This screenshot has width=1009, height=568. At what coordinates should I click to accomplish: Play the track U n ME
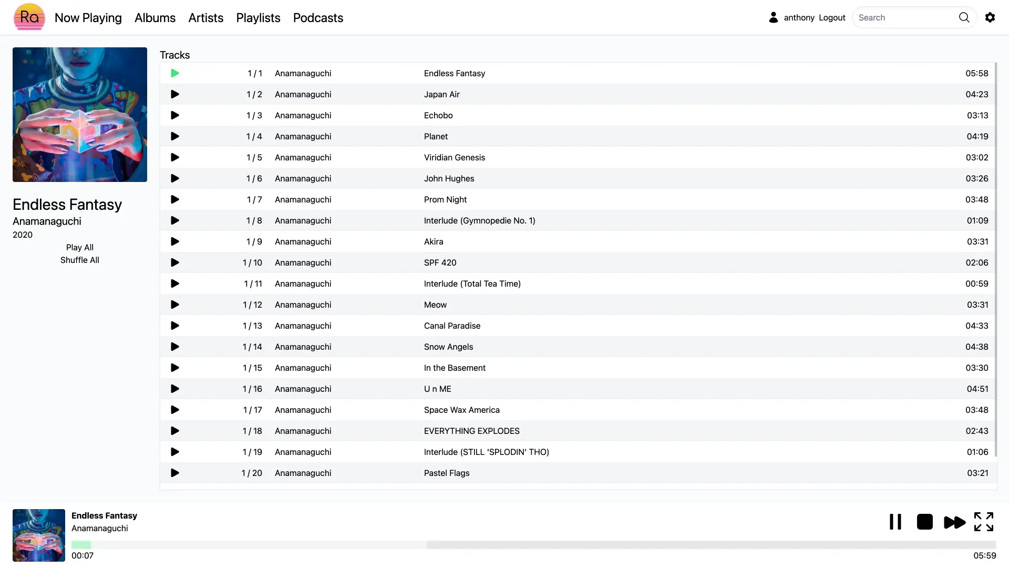175,389
